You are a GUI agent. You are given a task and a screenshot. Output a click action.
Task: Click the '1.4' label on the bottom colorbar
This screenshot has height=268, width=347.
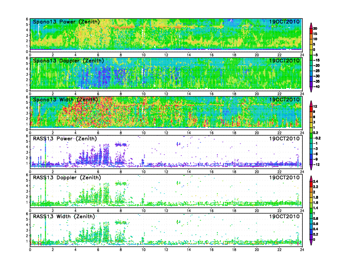[315, 208]
